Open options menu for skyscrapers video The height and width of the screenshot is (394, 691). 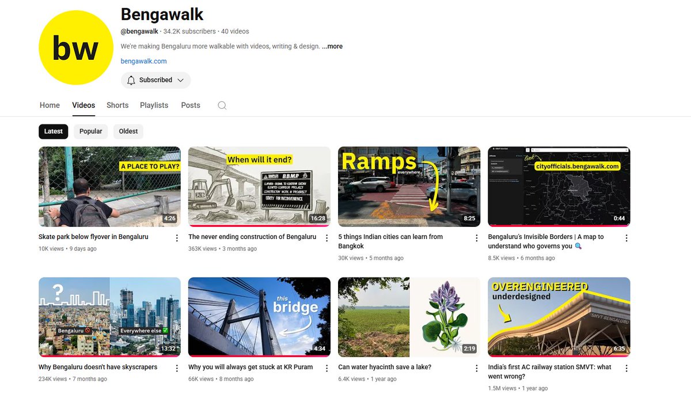[x=177, y=368]
